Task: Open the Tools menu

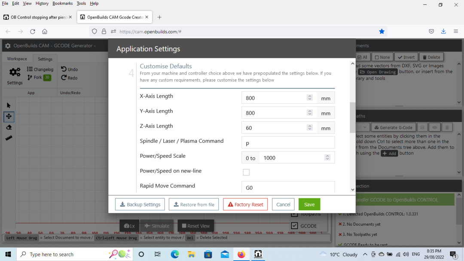Action: coord(81,3)
